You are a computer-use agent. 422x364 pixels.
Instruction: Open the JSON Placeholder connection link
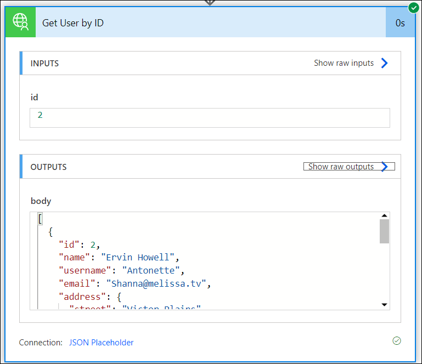point(101,343)
